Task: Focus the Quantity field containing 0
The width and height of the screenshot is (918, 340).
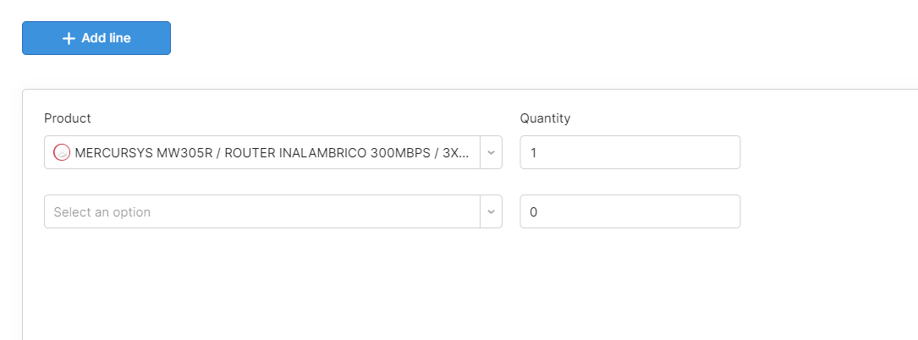Action: pyautogui.click(x=630, y=211)
